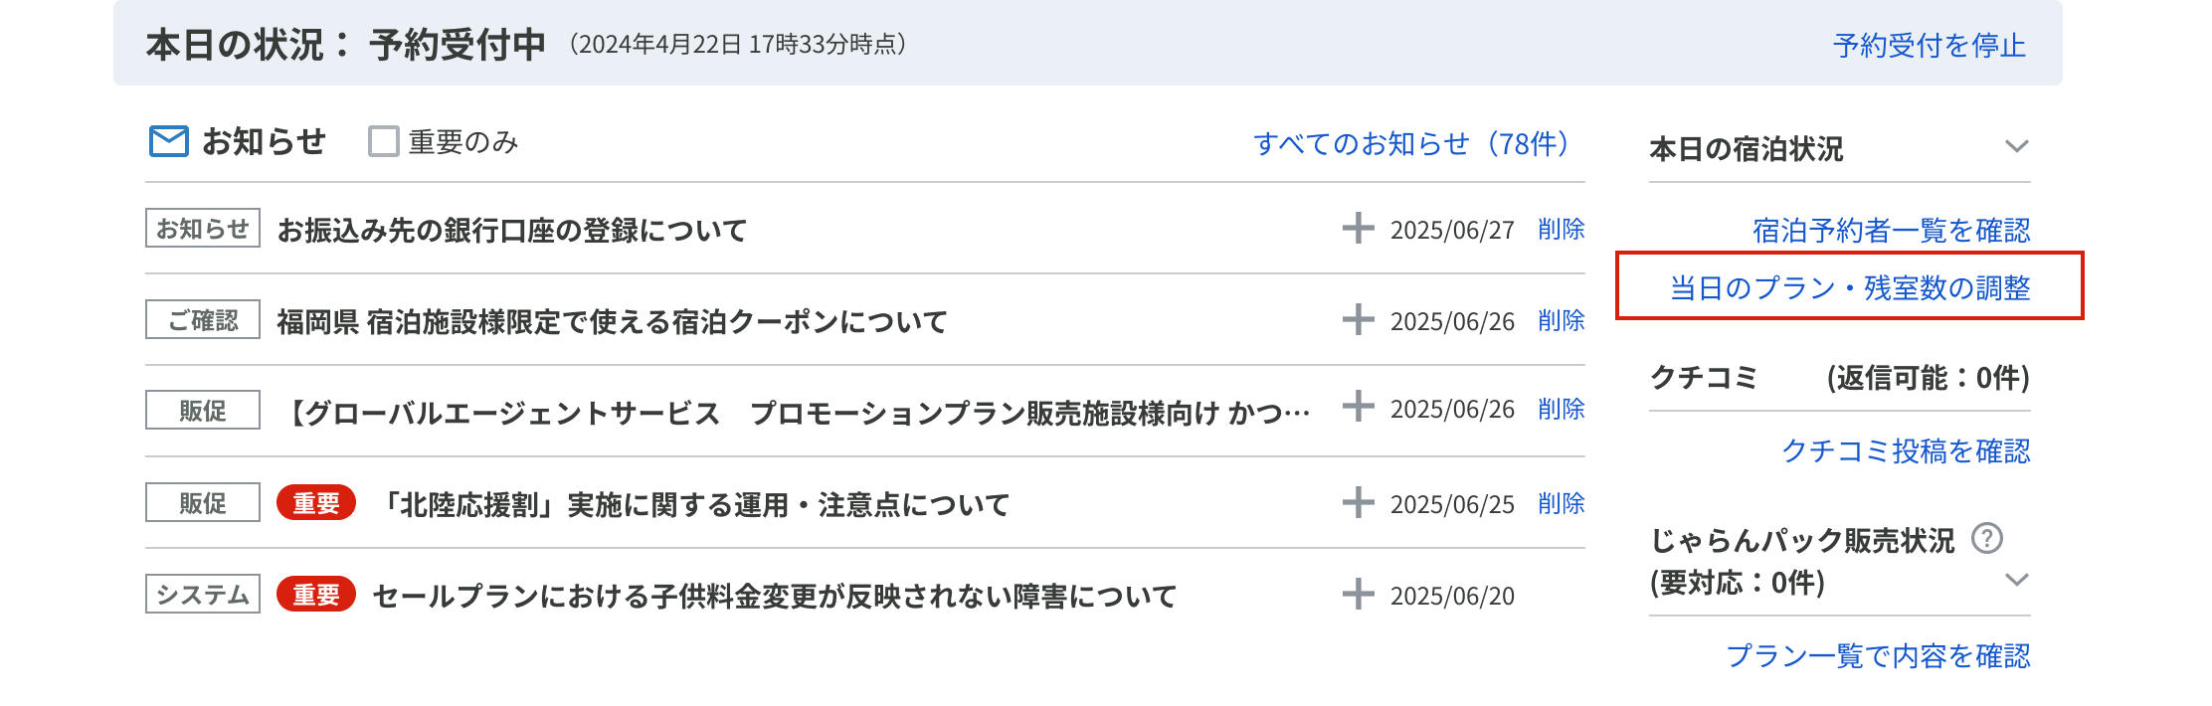This screenshot has width=2212, height=706.
Task: Click the help question mark icon
Action: [x=1986, y=538]
